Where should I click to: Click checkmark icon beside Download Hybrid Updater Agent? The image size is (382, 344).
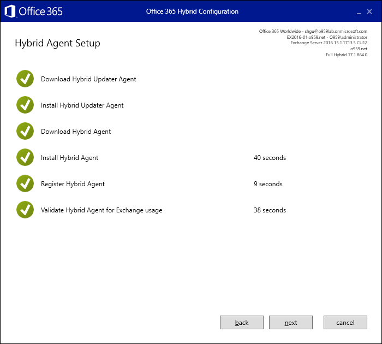point(25,79)
